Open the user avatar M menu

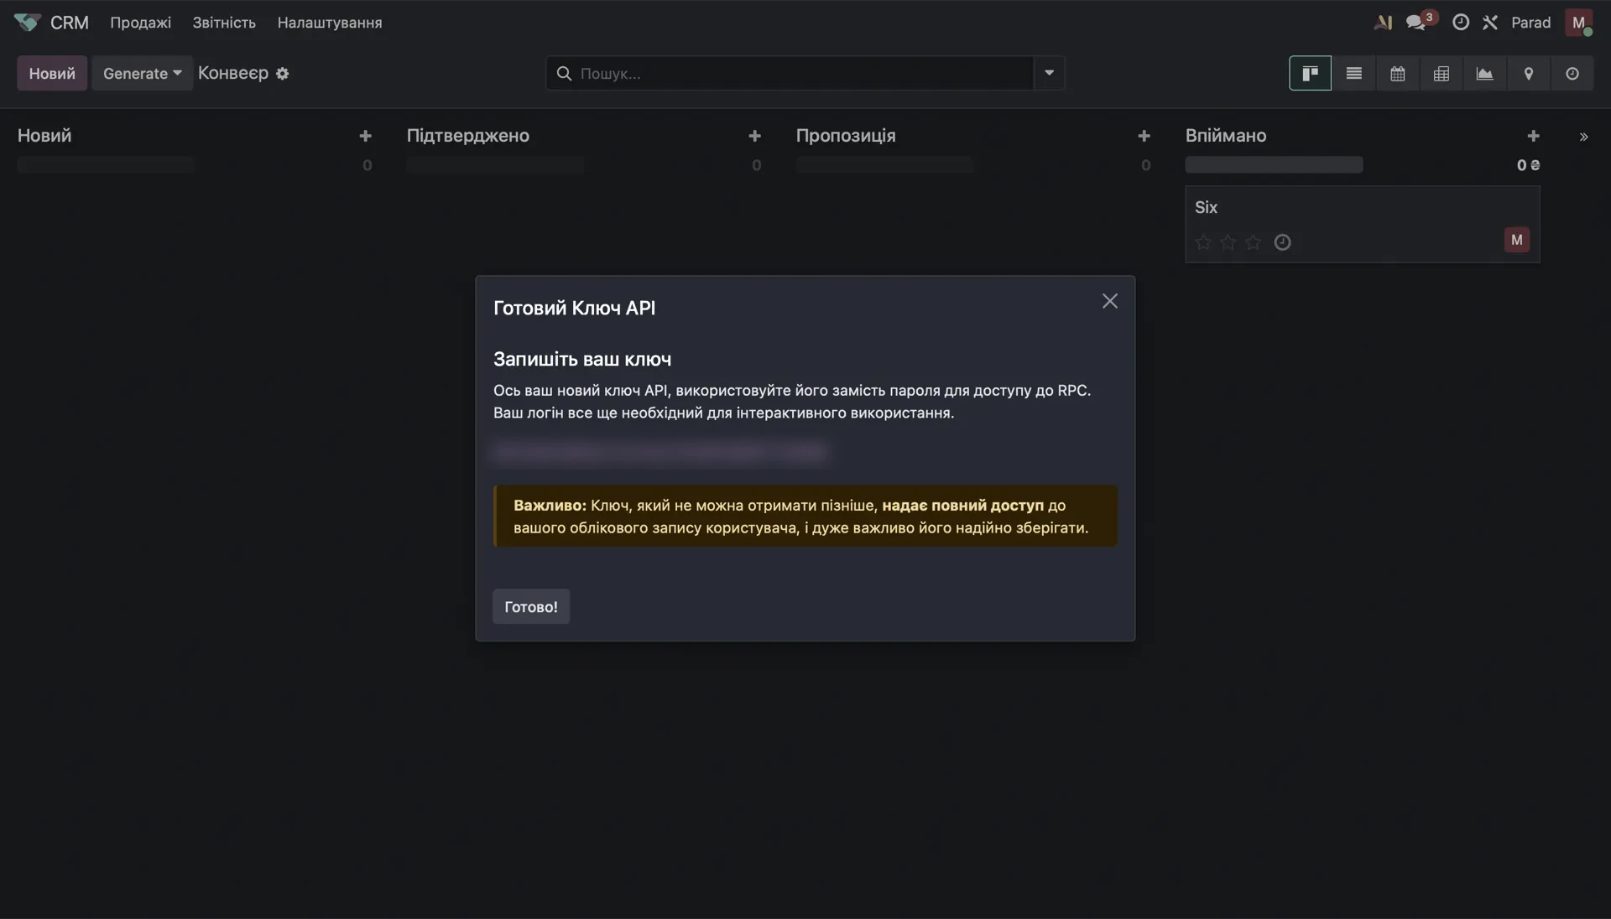click(x=1578, y=23)
